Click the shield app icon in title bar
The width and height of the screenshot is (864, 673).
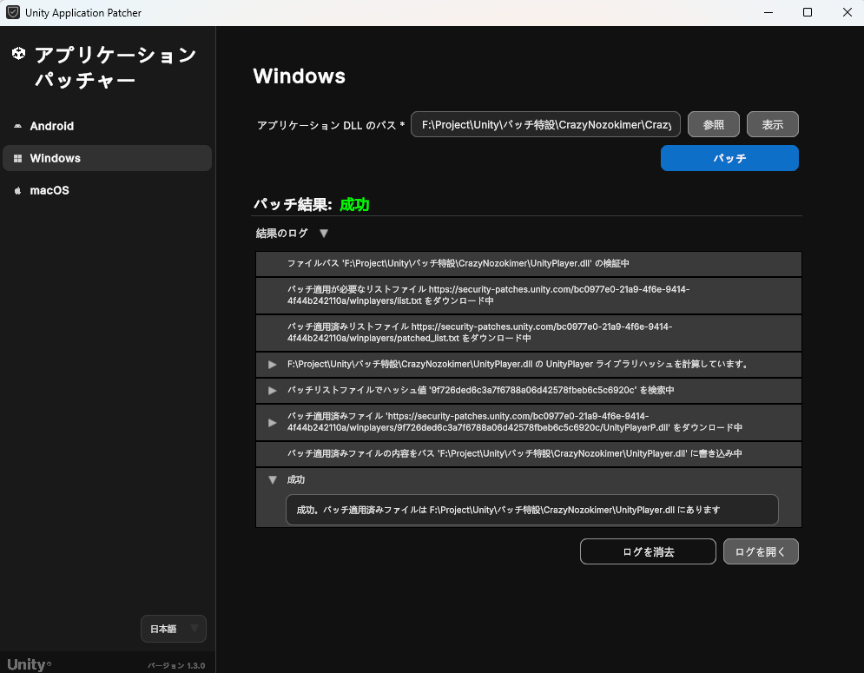click(x=13, y=13)
